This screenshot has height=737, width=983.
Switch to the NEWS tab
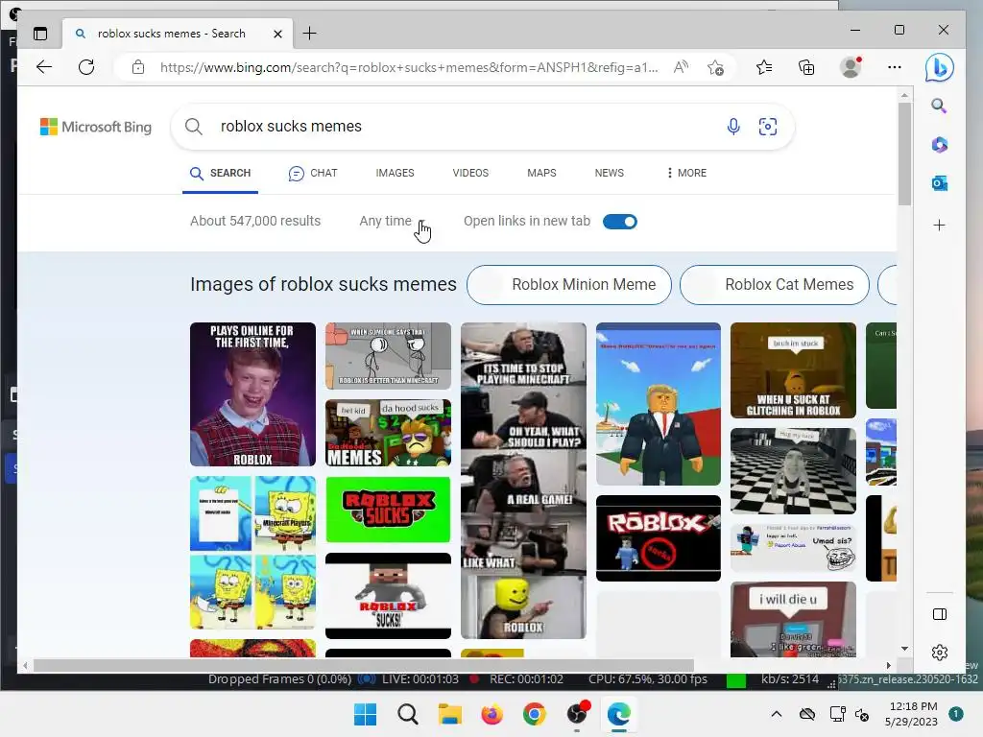pyautogui.click(x=610, y=173)
